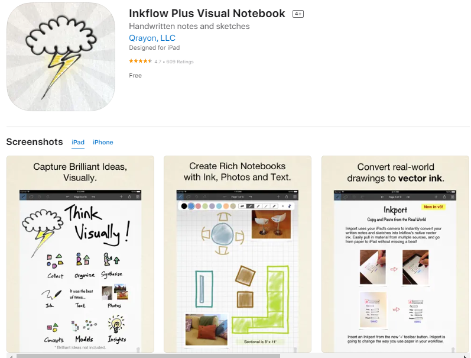Click the plus icon in the first screenshot
The image size is (471, 358).
121,196
